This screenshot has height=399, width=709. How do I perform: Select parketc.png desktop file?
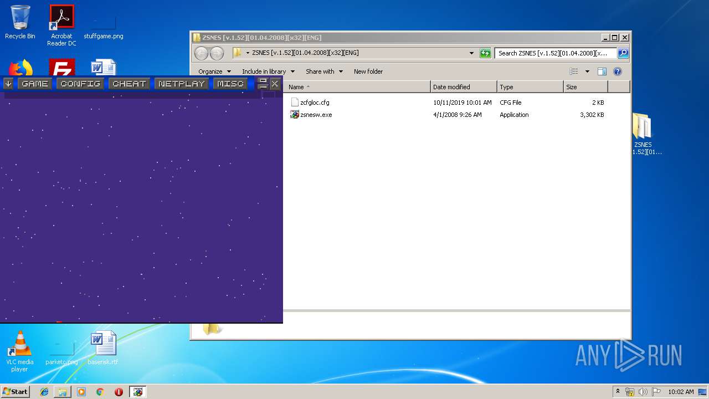click(x=61, y=351)
